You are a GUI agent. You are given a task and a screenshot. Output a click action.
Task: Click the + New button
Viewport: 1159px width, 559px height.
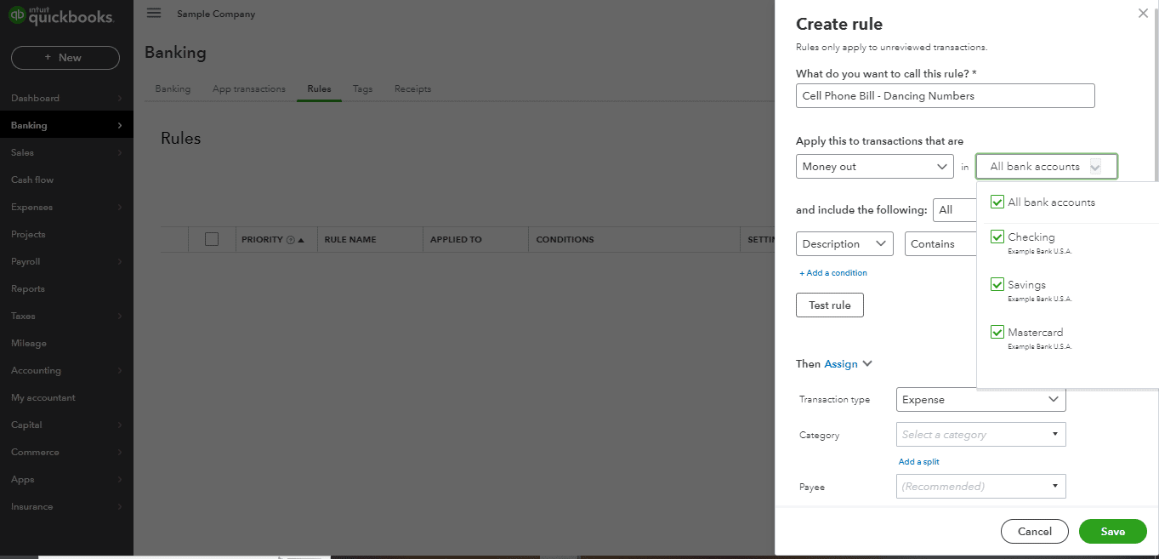pyautogui.click(x=65, y=58)
